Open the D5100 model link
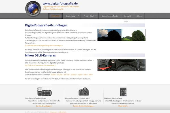The height and width of the screenshot is (113, 170). [67, 75]
